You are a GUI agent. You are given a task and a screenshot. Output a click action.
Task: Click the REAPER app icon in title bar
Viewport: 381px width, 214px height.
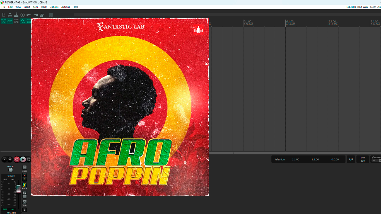point(3,2)
